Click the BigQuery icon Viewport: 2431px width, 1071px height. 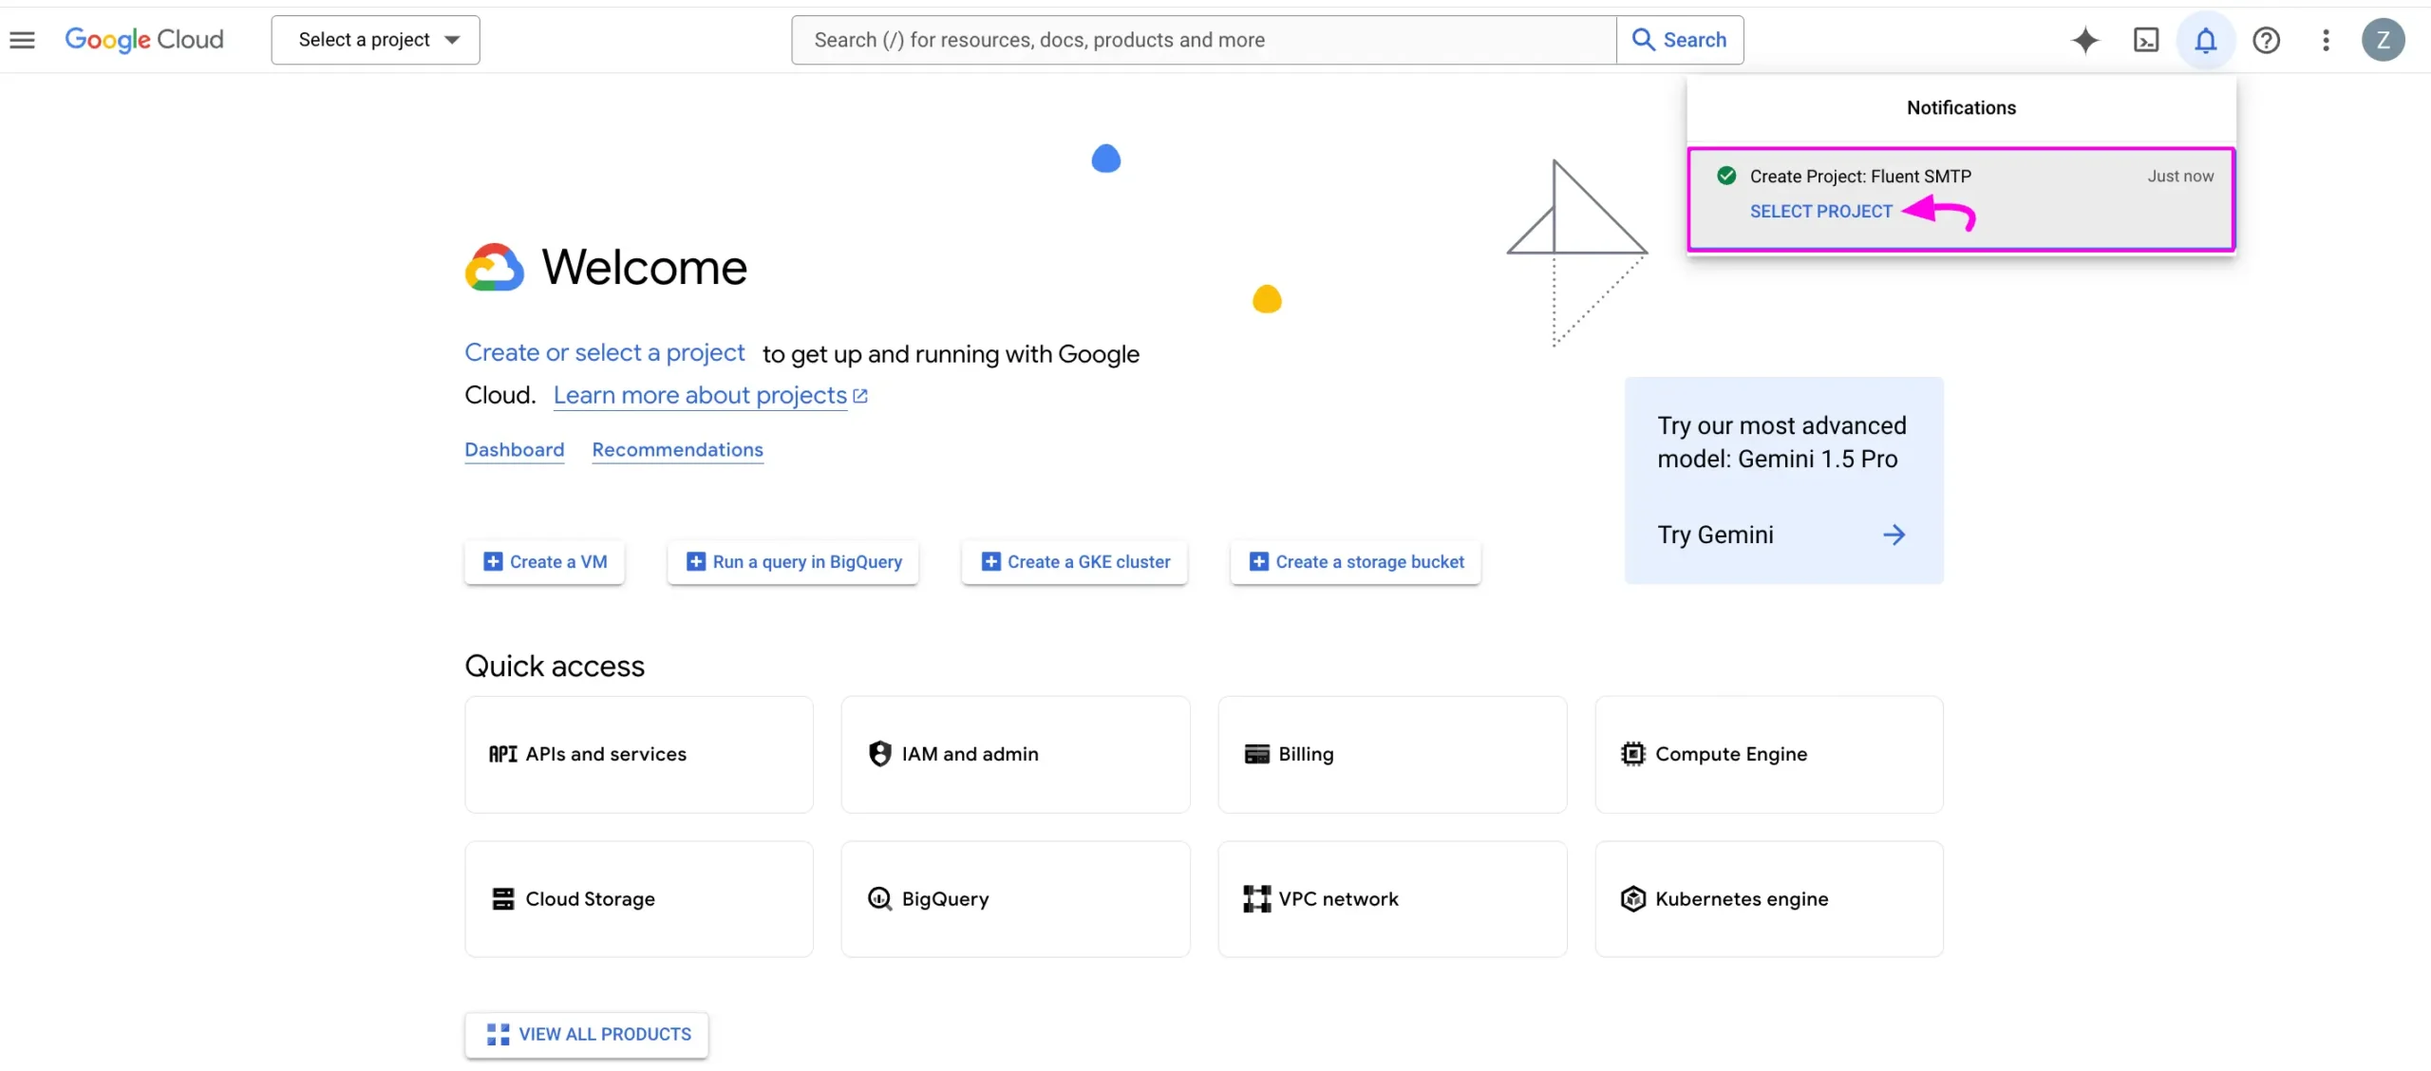tap(879, 899)
